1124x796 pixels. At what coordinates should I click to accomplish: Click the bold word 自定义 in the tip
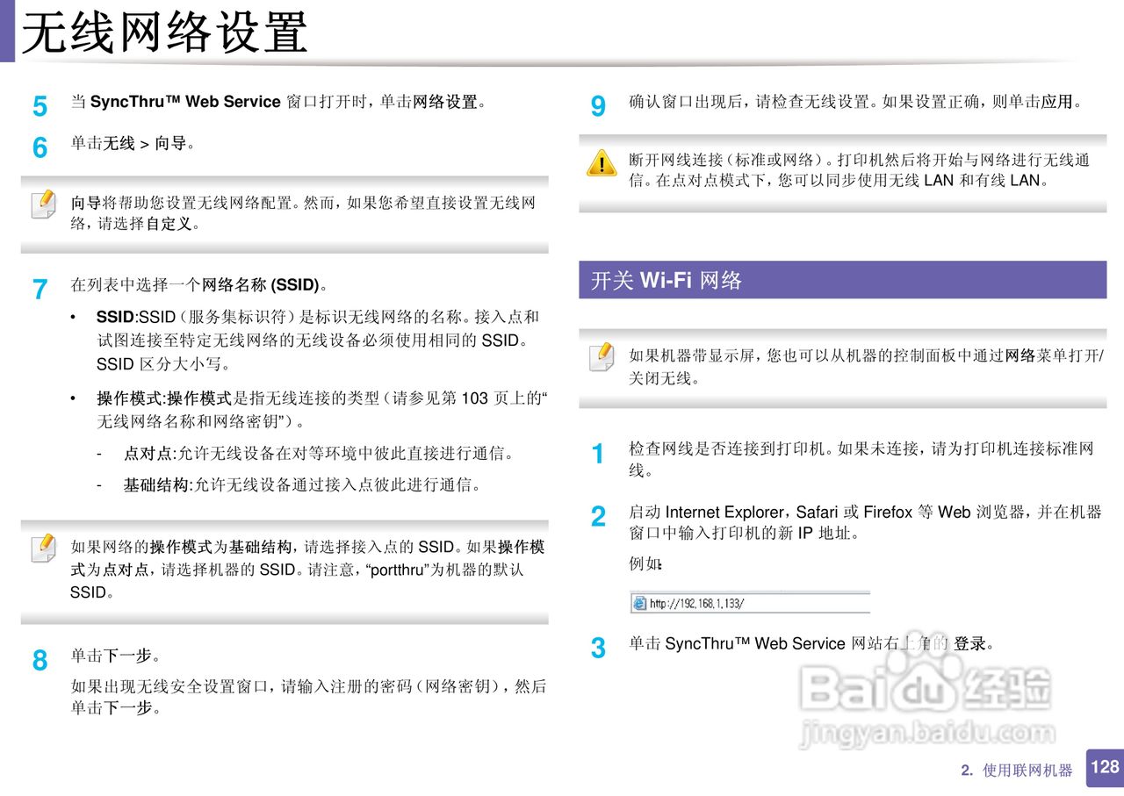(x=169, y=224)
